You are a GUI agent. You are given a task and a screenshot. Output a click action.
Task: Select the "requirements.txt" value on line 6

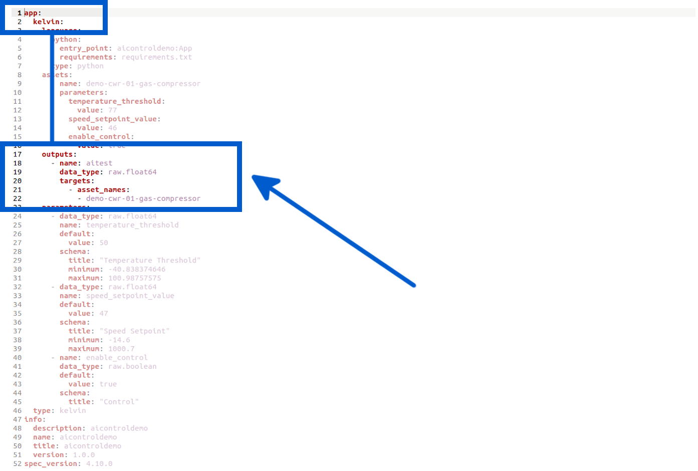pos(156,57)
